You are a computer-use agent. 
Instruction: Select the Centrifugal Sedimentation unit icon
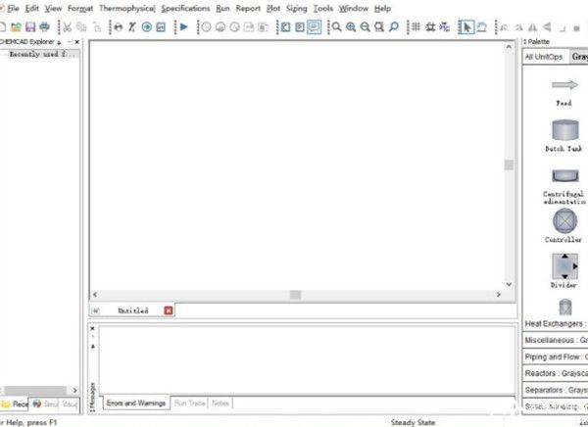564,176
